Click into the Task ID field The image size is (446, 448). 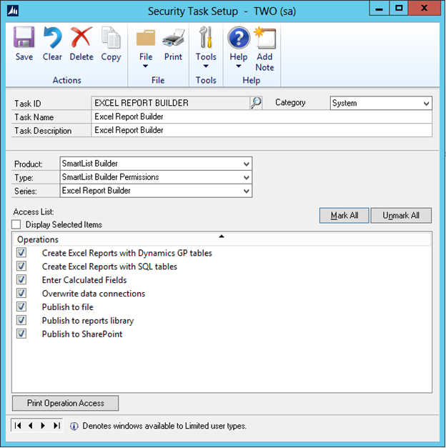tap(171, 103)
